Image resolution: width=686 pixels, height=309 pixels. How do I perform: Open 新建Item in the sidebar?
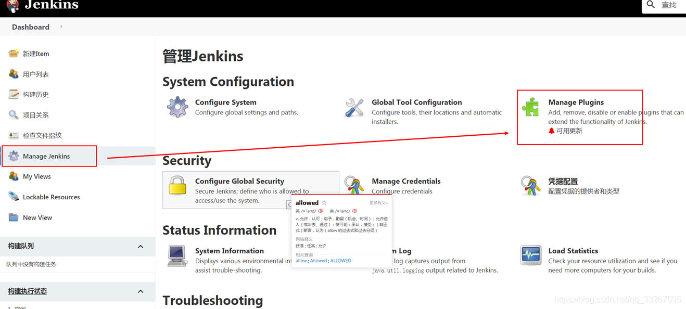tap(36, 54)
